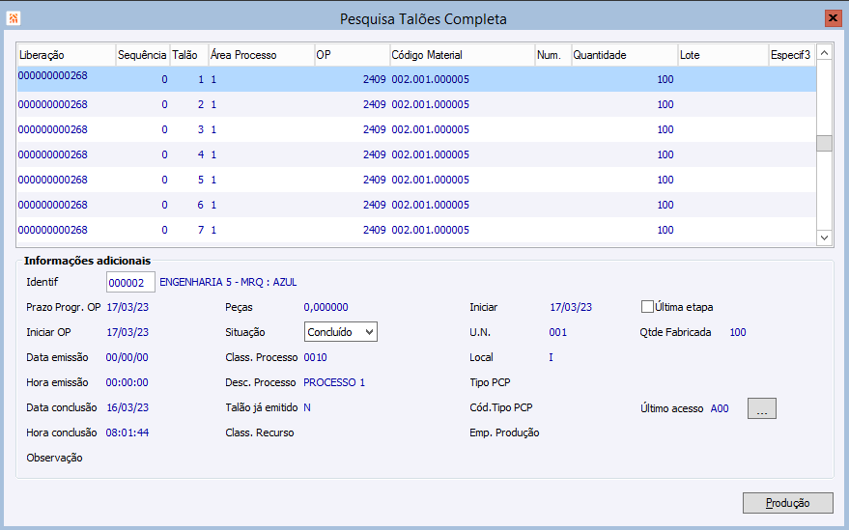Click the Quantidade column header
849x530 pixels.
624,55
